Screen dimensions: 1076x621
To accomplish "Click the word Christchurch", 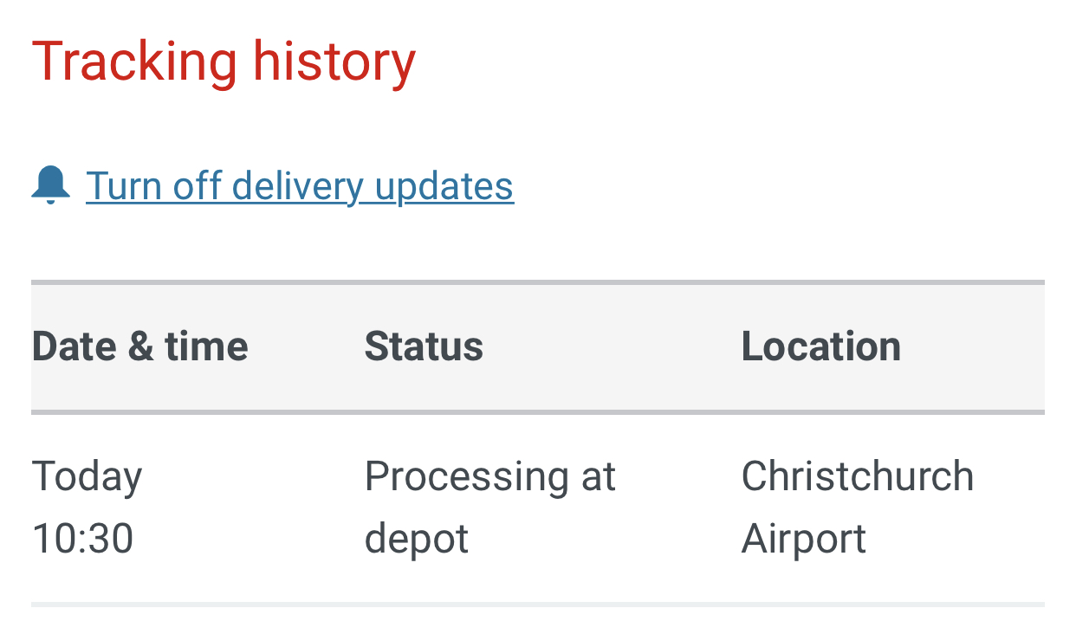I will (857, 477).
